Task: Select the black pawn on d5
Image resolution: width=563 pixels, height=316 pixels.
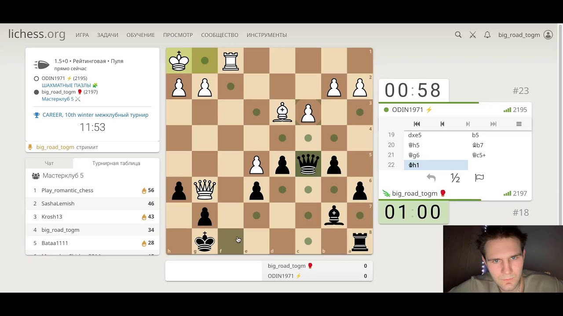Action: (x=282, y=164)
